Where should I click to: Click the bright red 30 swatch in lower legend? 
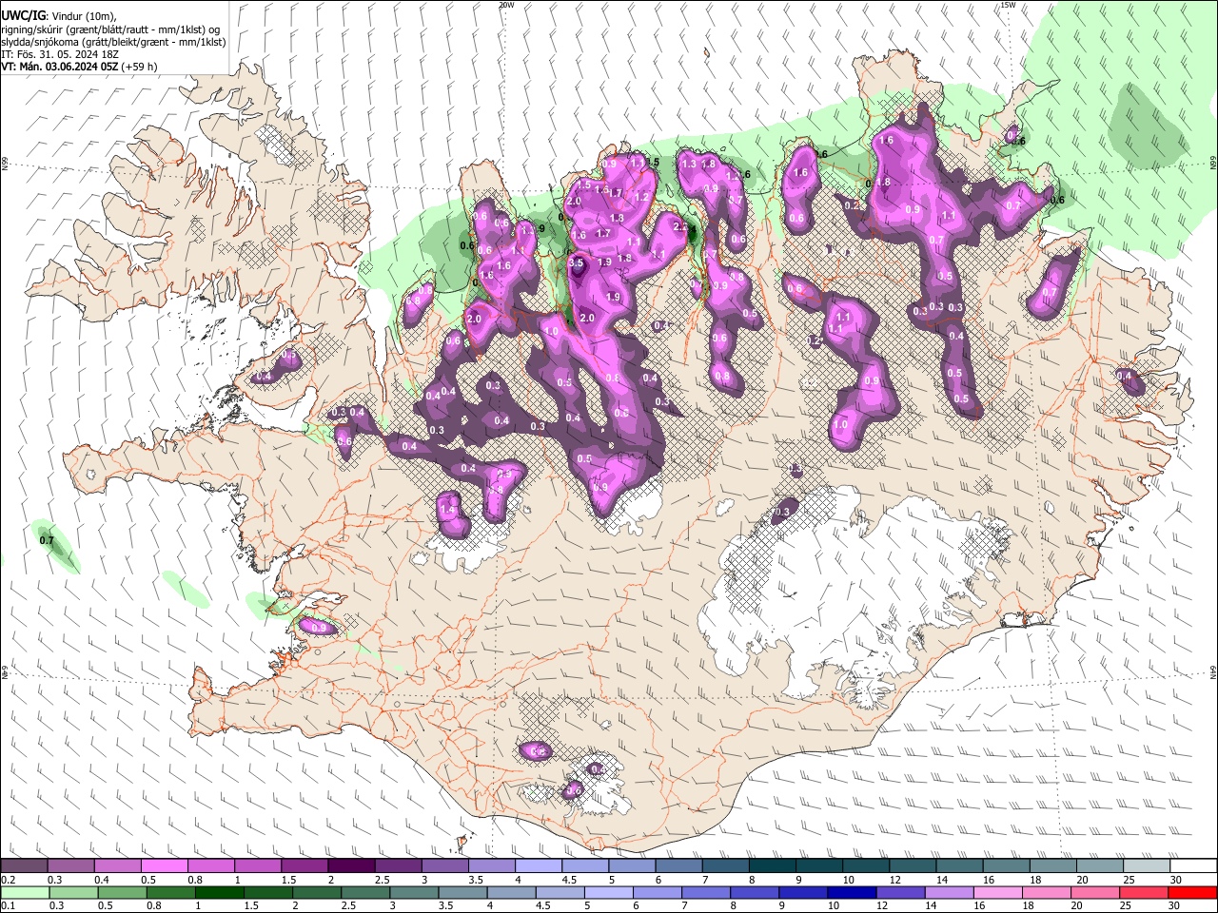pyautogui.click(x=1191, y=892)
